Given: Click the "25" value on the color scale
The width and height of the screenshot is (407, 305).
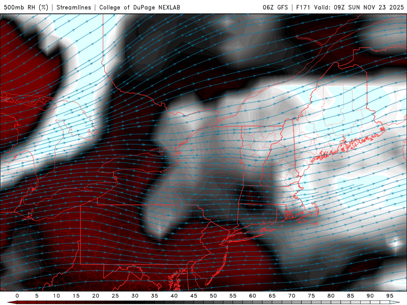Looking at the screenshot, I should coord(115,296).
